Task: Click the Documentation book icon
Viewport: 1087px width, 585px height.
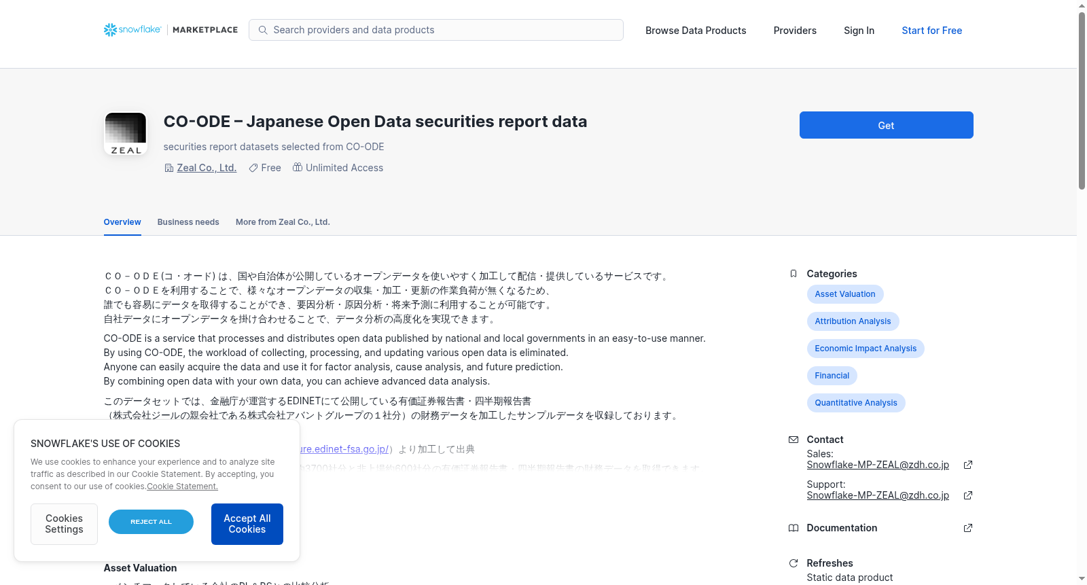Action: point(794,528)
